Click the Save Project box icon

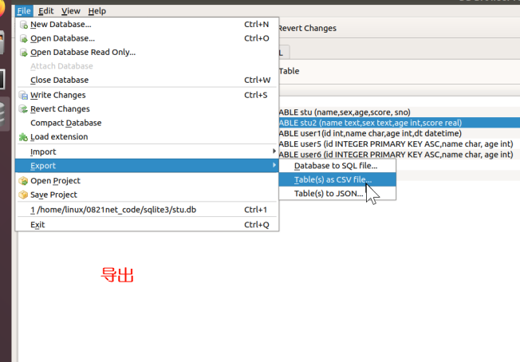click(24, 195)
